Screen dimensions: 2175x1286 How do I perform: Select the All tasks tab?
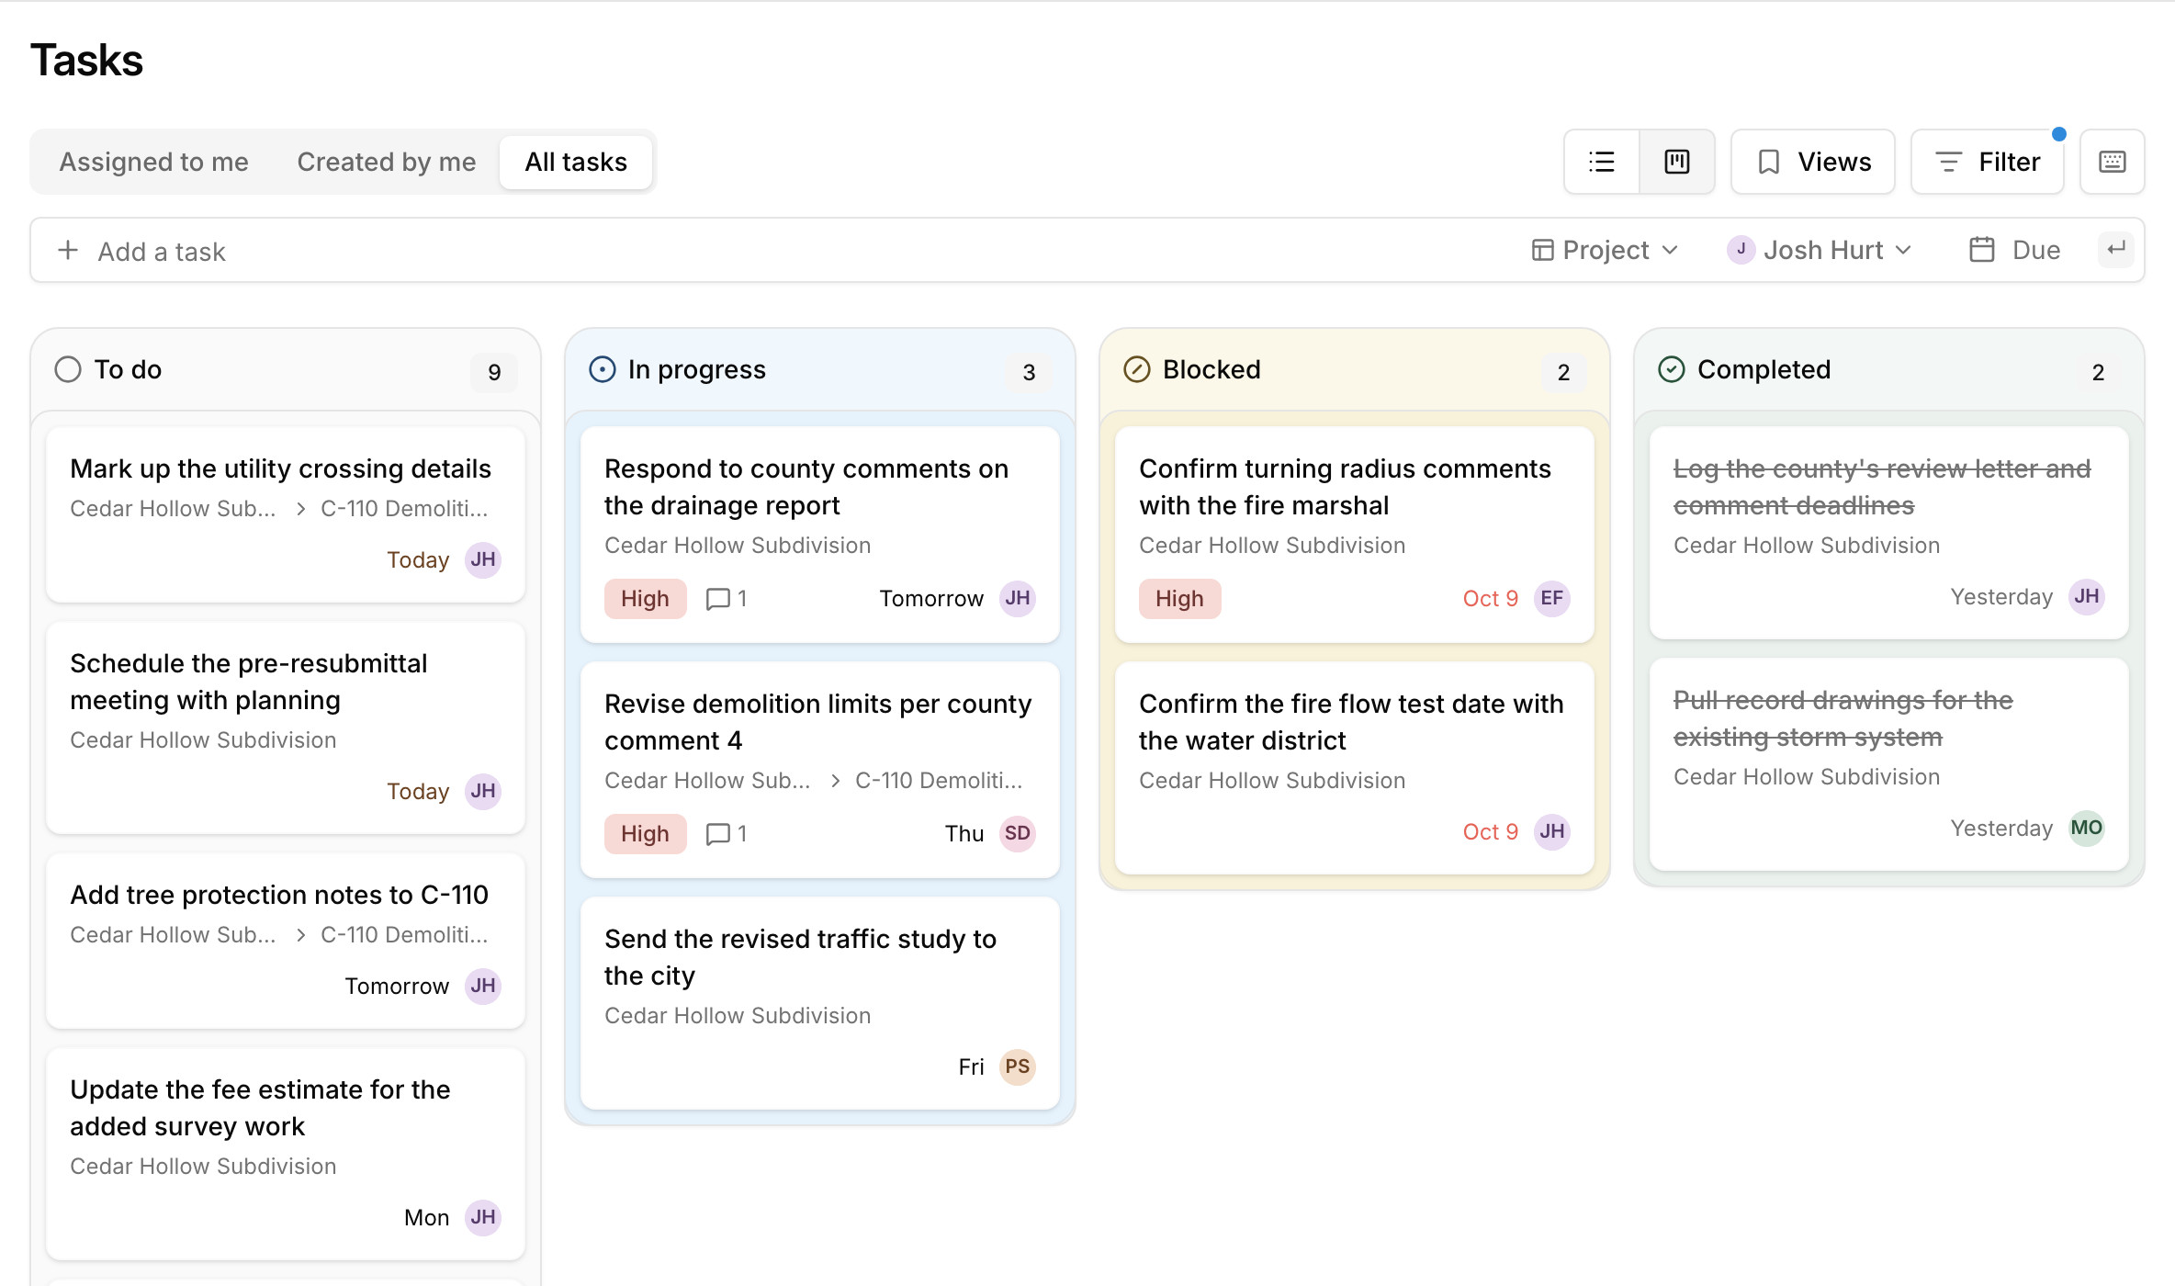pos(576,162)
